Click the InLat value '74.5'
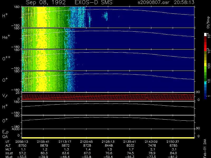The width and height of the screenshot is (211, 158). 130,153
